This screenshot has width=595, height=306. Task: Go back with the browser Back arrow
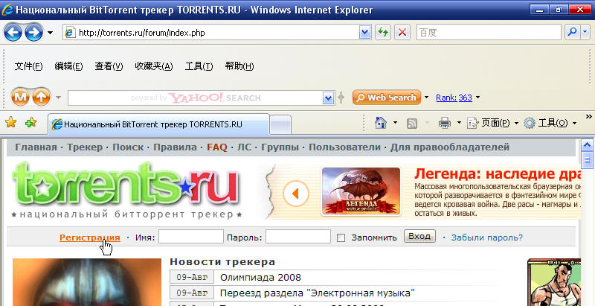tap(13, 32)
